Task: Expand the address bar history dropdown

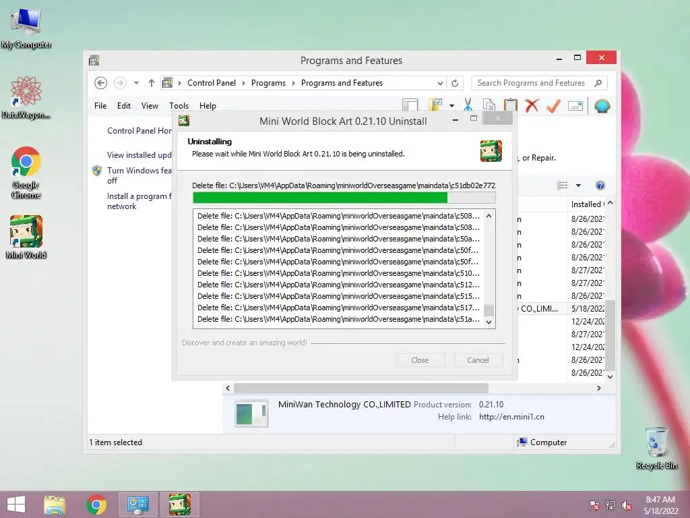Action: click(x=440, y=83)
